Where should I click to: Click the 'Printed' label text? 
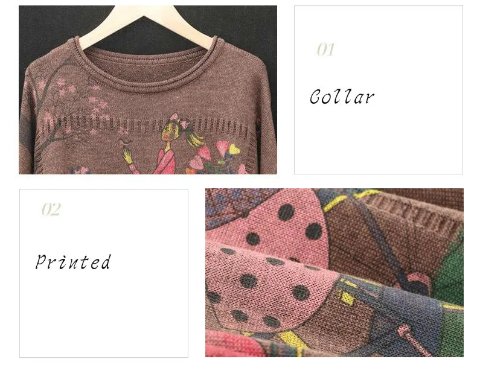pyautogui.click(x=73, y=262)
